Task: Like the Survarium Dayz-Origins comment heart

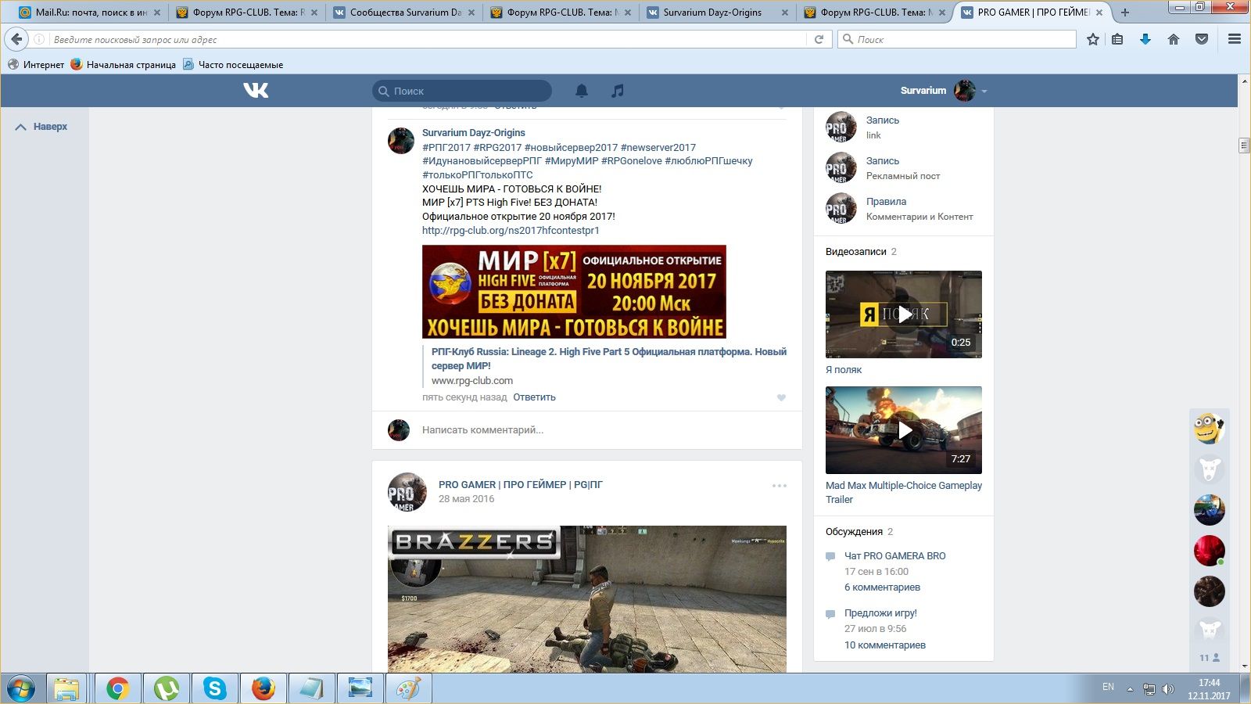Action: point(781,398)
